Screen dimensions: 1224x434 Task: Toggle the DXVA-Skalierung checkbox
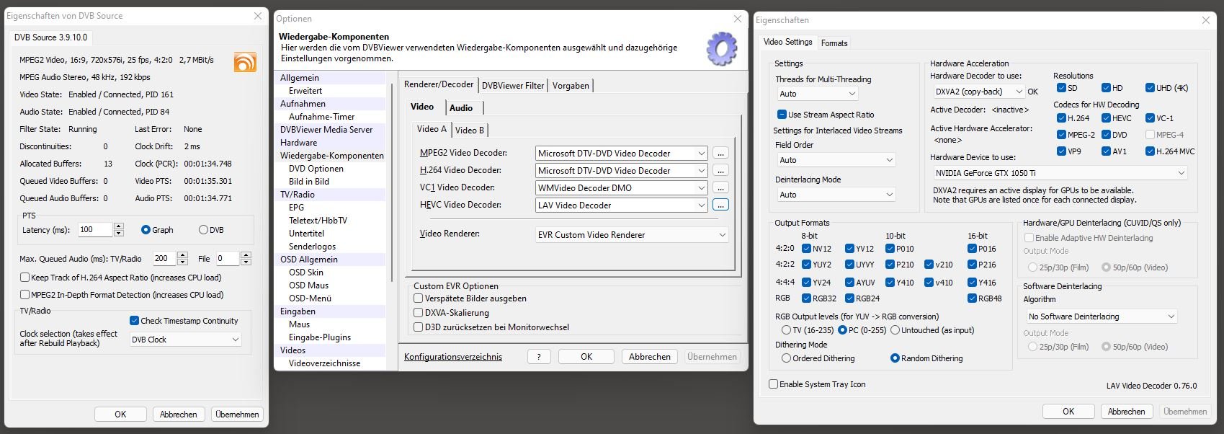pyautogui.click(x=418, y=313)
